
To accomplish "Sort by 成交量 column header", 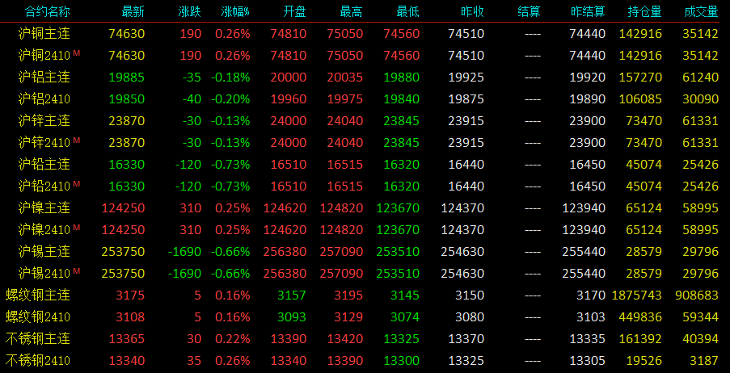I will point(701,12).
